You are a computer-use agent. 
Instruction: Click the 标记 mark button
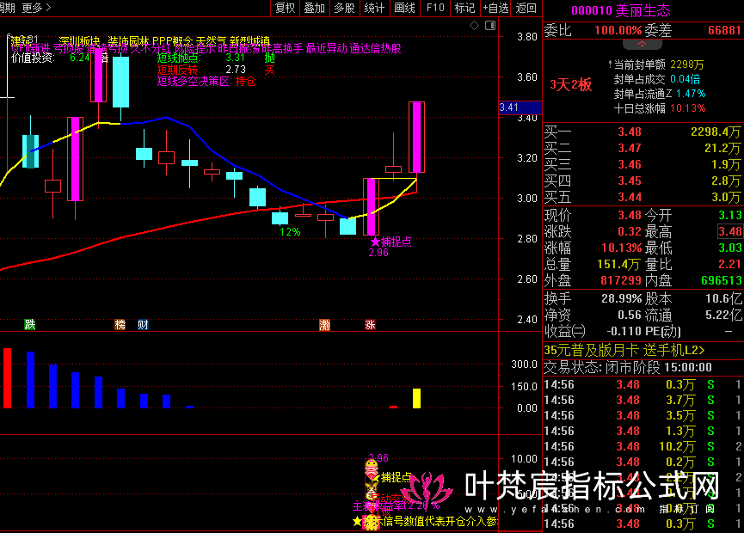tap(464, 8)
